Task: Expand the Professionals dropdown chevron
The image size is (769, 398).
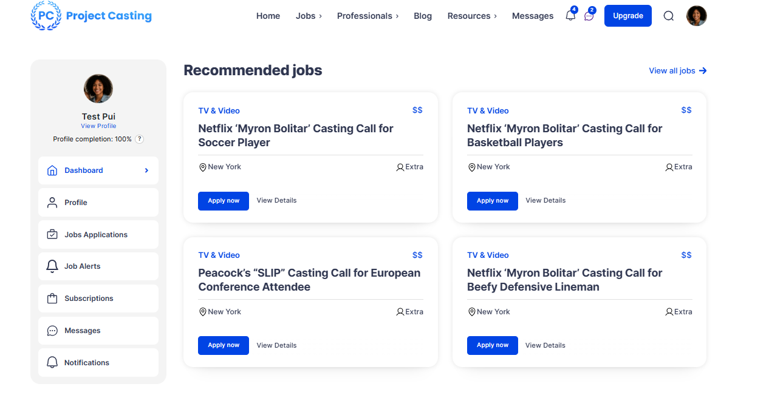Action: (x=397, y=16)
